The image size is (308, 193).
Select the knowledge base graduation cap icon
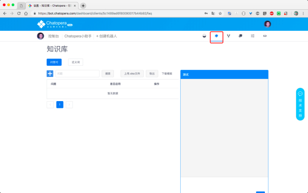217,36
